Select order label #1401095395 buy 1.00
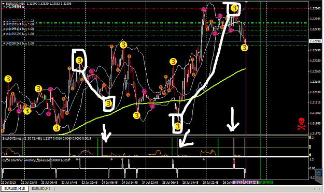Screen dimensions: 324x193 pos(19,34)
